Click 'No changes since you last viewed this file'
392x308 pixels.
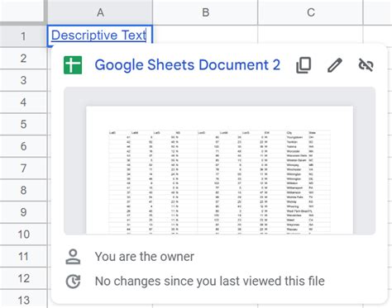click(210, 282)
